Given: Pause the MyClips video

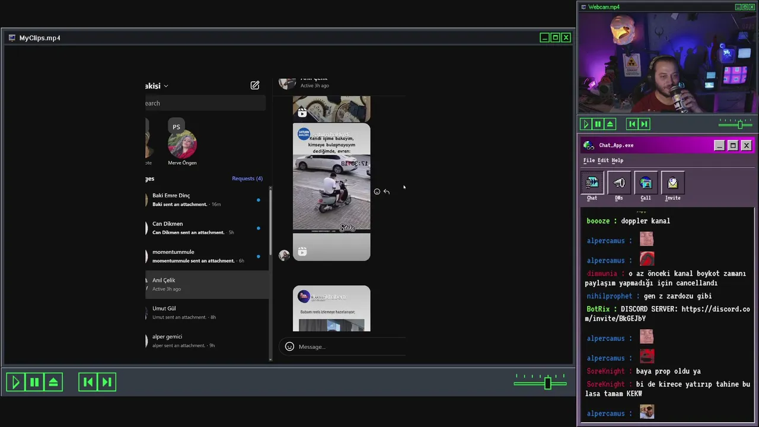Looking at the screenshot, I should [34, 383].
